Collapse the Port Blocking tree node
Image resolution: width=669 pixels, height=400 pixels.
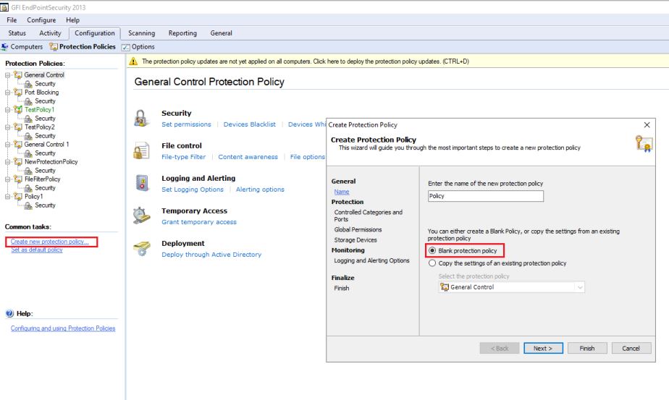tap(8, 93)
